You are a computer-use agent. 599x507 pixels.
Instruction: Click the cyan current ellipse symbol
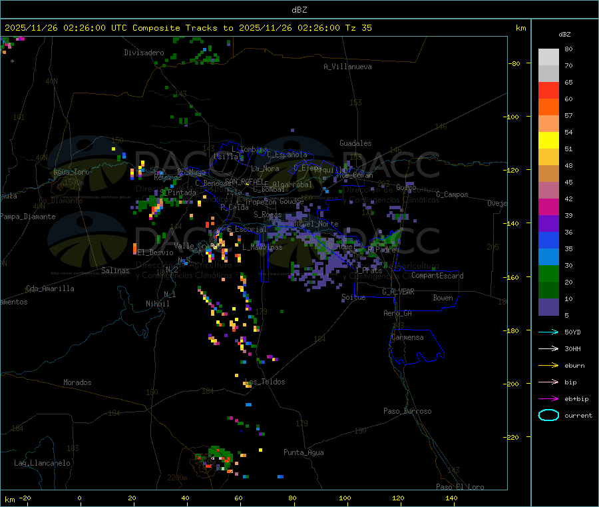point(548,415)
